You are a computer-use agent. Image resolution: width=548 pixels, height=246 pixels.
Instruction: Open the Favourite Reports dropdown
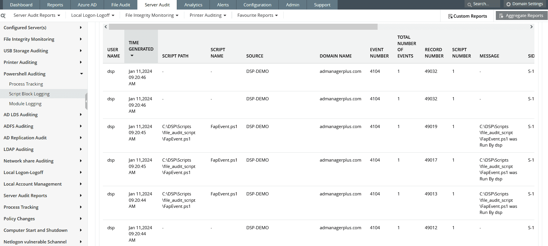(257, 15)
